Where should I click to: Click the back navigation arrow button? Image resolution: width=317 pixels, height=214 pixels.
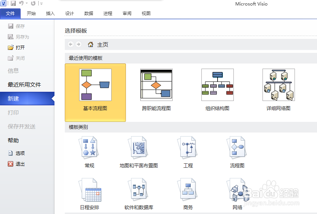pyautogui.click(x=71, y=44)
